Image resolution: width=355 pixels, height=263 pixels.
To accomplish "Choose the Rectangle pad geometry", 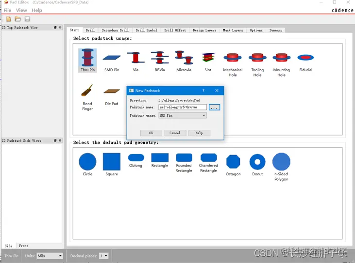I will tap(160, 160).
